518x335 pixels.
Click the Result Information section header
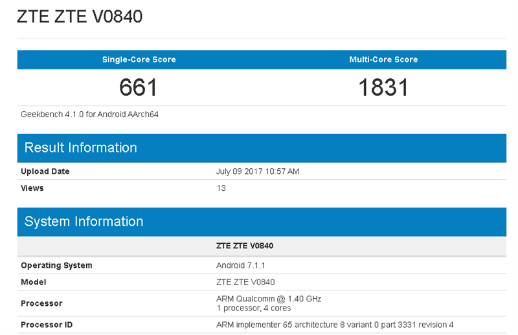[80, 147]
